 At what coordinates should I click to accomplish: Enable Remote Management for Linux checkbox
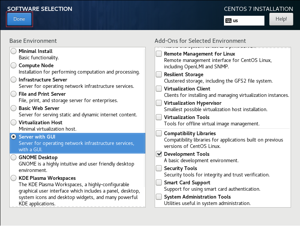pyautogui.click(x=159, y=54)
